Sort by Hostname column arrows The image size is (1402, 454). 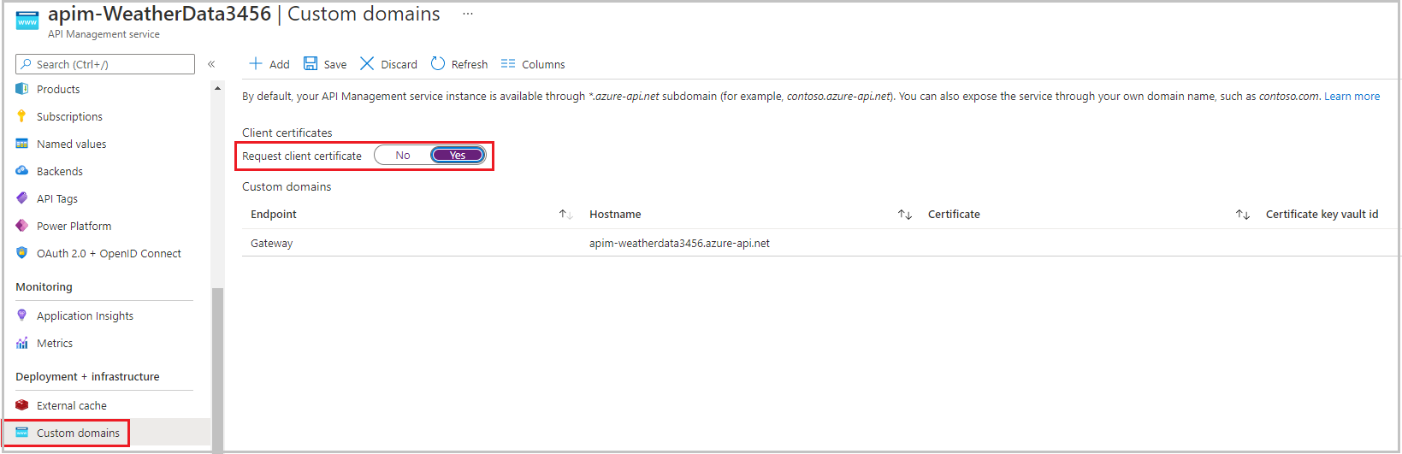coord(905,215)
